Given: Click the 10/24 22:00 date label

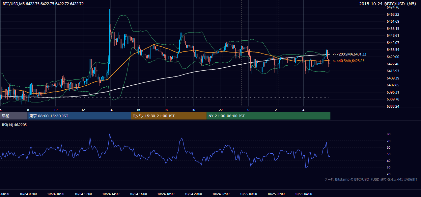Looking at the screenshot, I should click(221, 194).
